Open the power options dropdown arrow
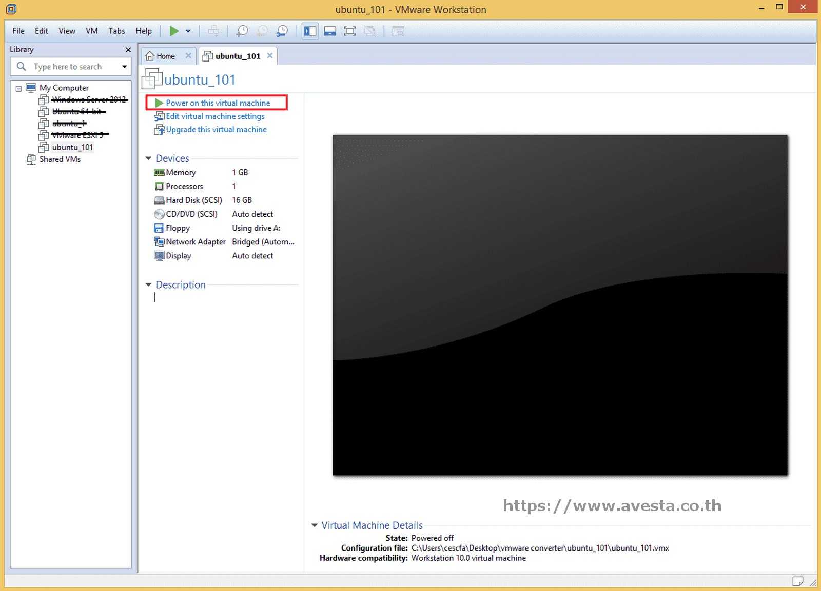The height and width of the screenshot is (591, 821). pyautogui.click(x=188, y=31)
